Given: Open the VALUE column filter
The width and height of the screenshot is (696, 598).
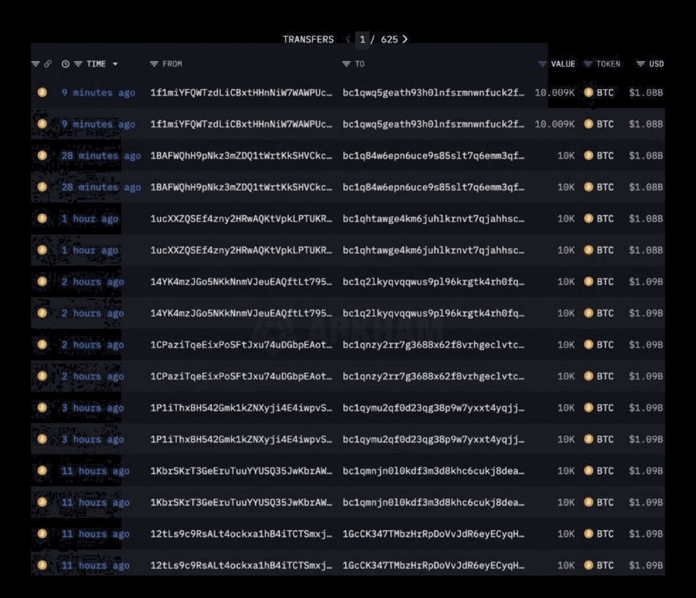Looking at the screenshot, I should [542, 64].
